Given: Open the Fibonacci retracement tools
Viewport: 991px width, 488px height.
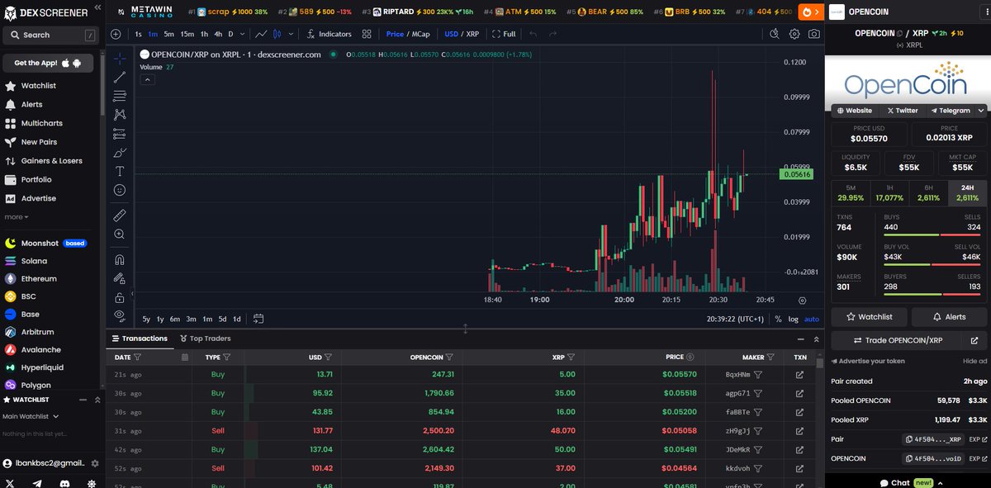Looking at the screenshot, I should click(x=120, y=96).
